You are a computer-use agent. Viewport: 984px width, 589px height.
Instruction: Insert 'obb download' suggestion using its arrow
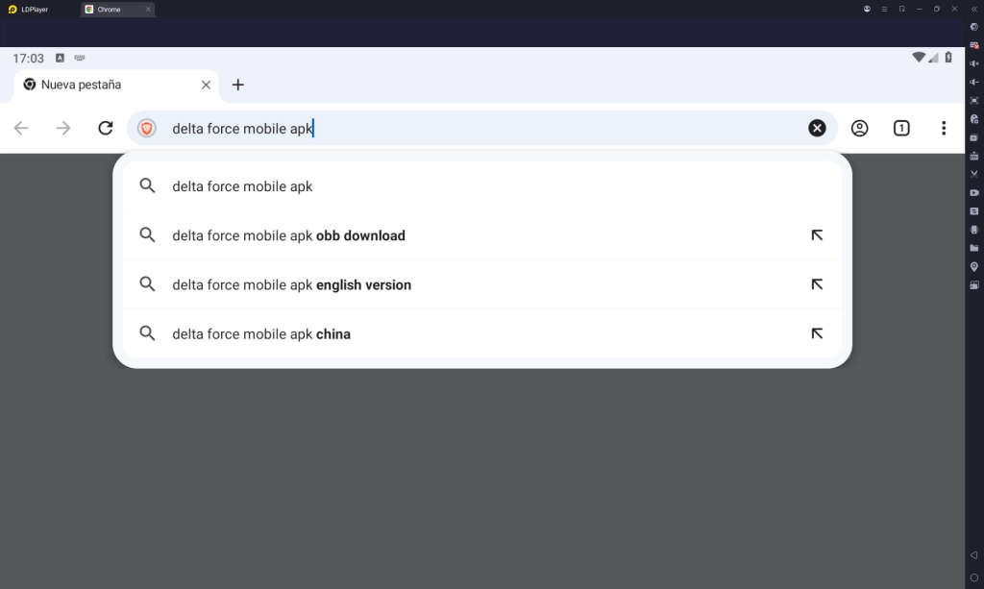pos(817,235)
